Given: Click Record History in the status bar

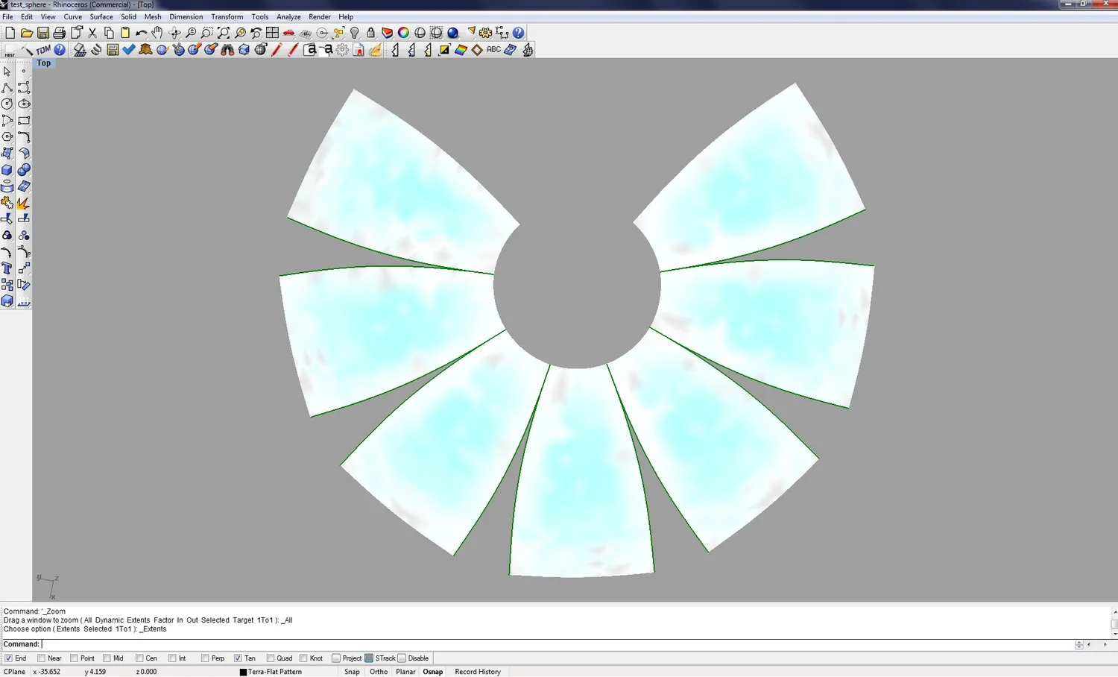Looking at the screenshot, I should (x=477, y=672).
